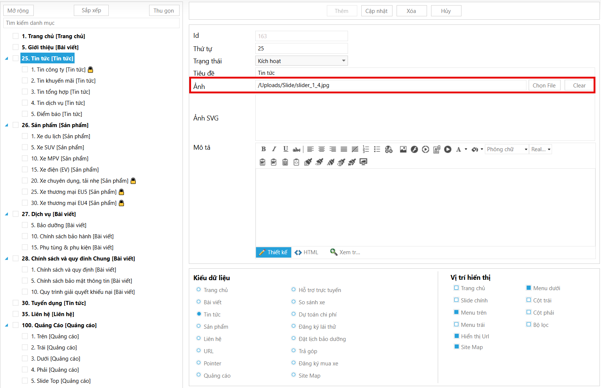The width and height of the screenshot is (601, 388).
Task: Open the image manager icon
Action: [x=403, y=149]
